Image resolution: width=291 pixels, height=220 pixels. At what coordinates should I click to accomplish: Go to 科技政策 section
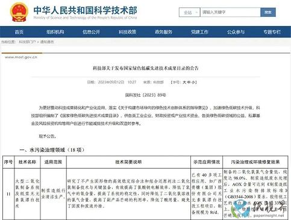pos(128,32)
